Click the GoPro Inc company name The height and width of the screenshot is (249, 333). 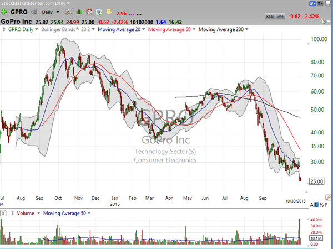tap(16, 22)
